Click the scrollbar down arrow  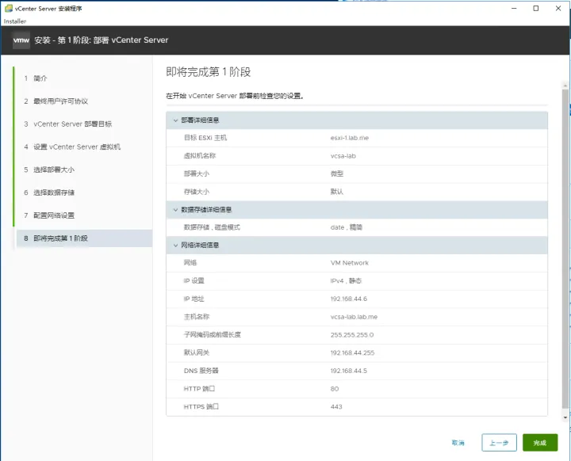pyautogui.click(x=565, y=417)
